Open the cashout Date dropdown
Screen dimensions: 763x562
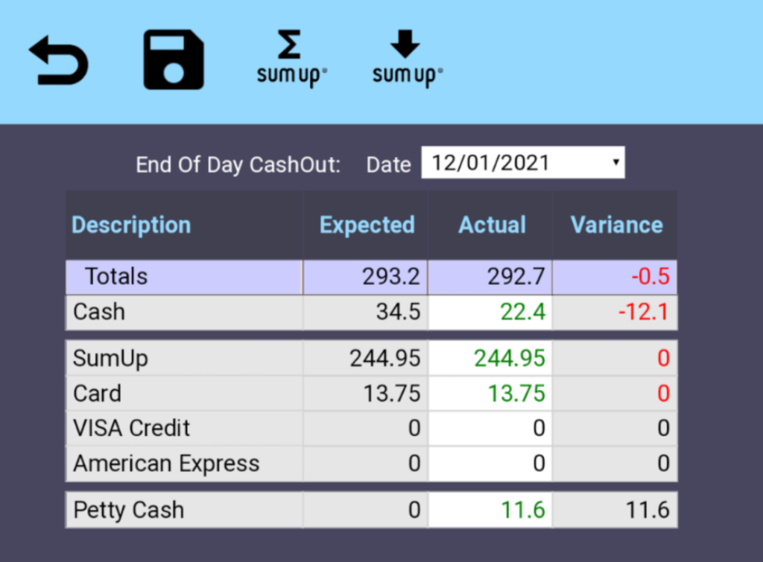(x=522, y=163)
